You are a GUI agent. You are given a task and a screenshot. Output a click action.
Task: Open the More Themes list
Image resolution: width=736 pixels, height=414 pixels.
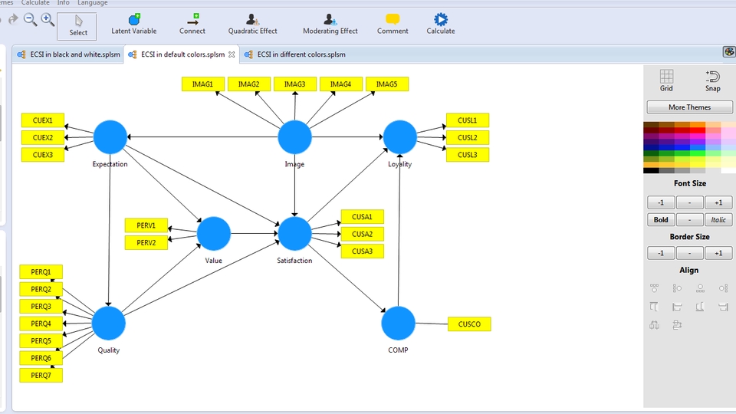click(x=689, y=107)
